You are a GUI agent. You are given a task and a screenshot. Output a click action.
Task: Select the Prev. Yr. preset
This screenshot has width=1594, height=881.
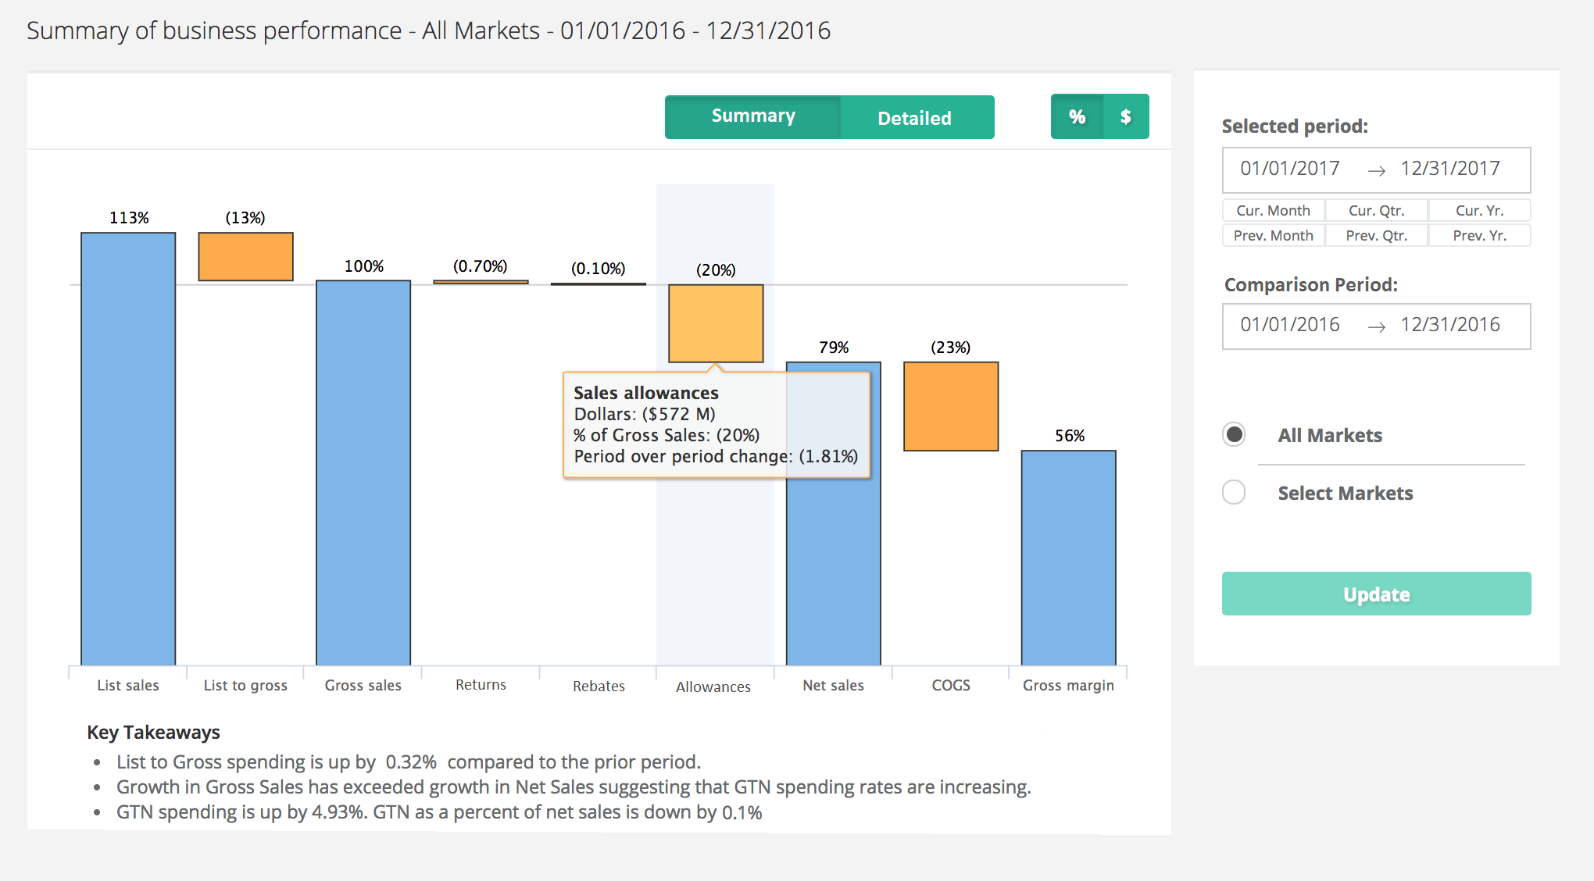tap(1478, 235)
